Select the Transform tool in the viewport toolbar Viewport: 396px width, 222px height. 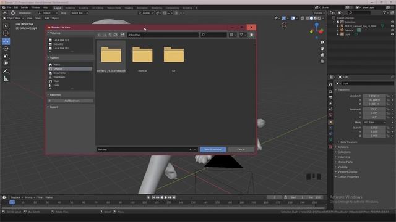6,63
